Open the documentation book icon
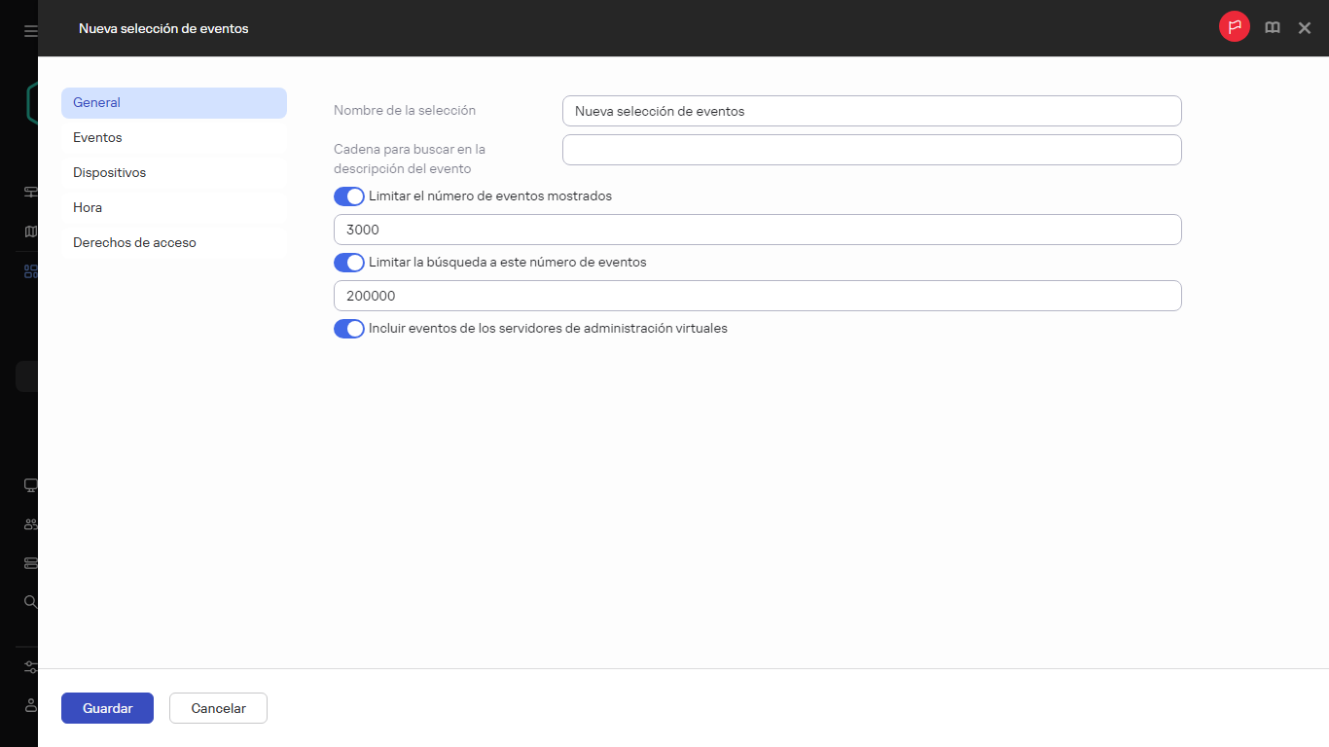 click(1272, 27)
